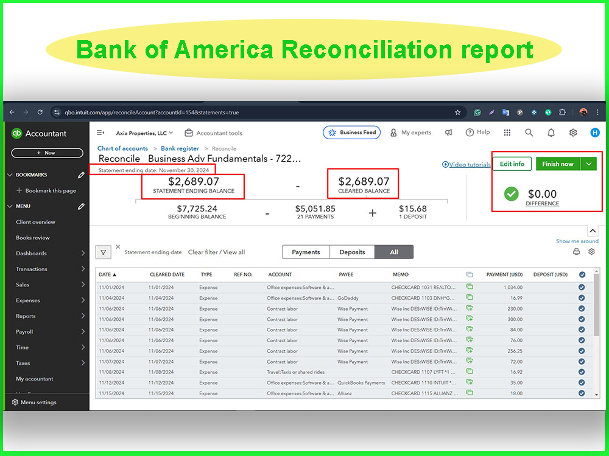609x456 pixels.
Task: Open Books review menu item
Action: (x=33, y=238)
